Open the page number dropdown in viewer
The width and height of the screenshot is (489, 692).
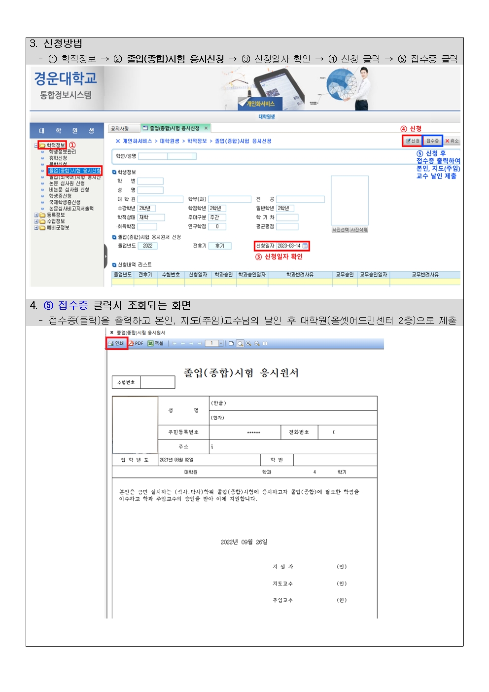(x=221, y=343)
